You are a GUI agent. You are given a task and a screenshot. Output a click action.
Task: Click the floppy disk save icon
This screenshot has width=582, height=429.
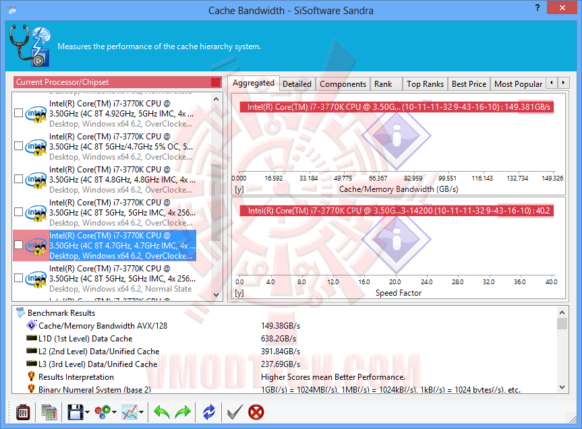76,412
